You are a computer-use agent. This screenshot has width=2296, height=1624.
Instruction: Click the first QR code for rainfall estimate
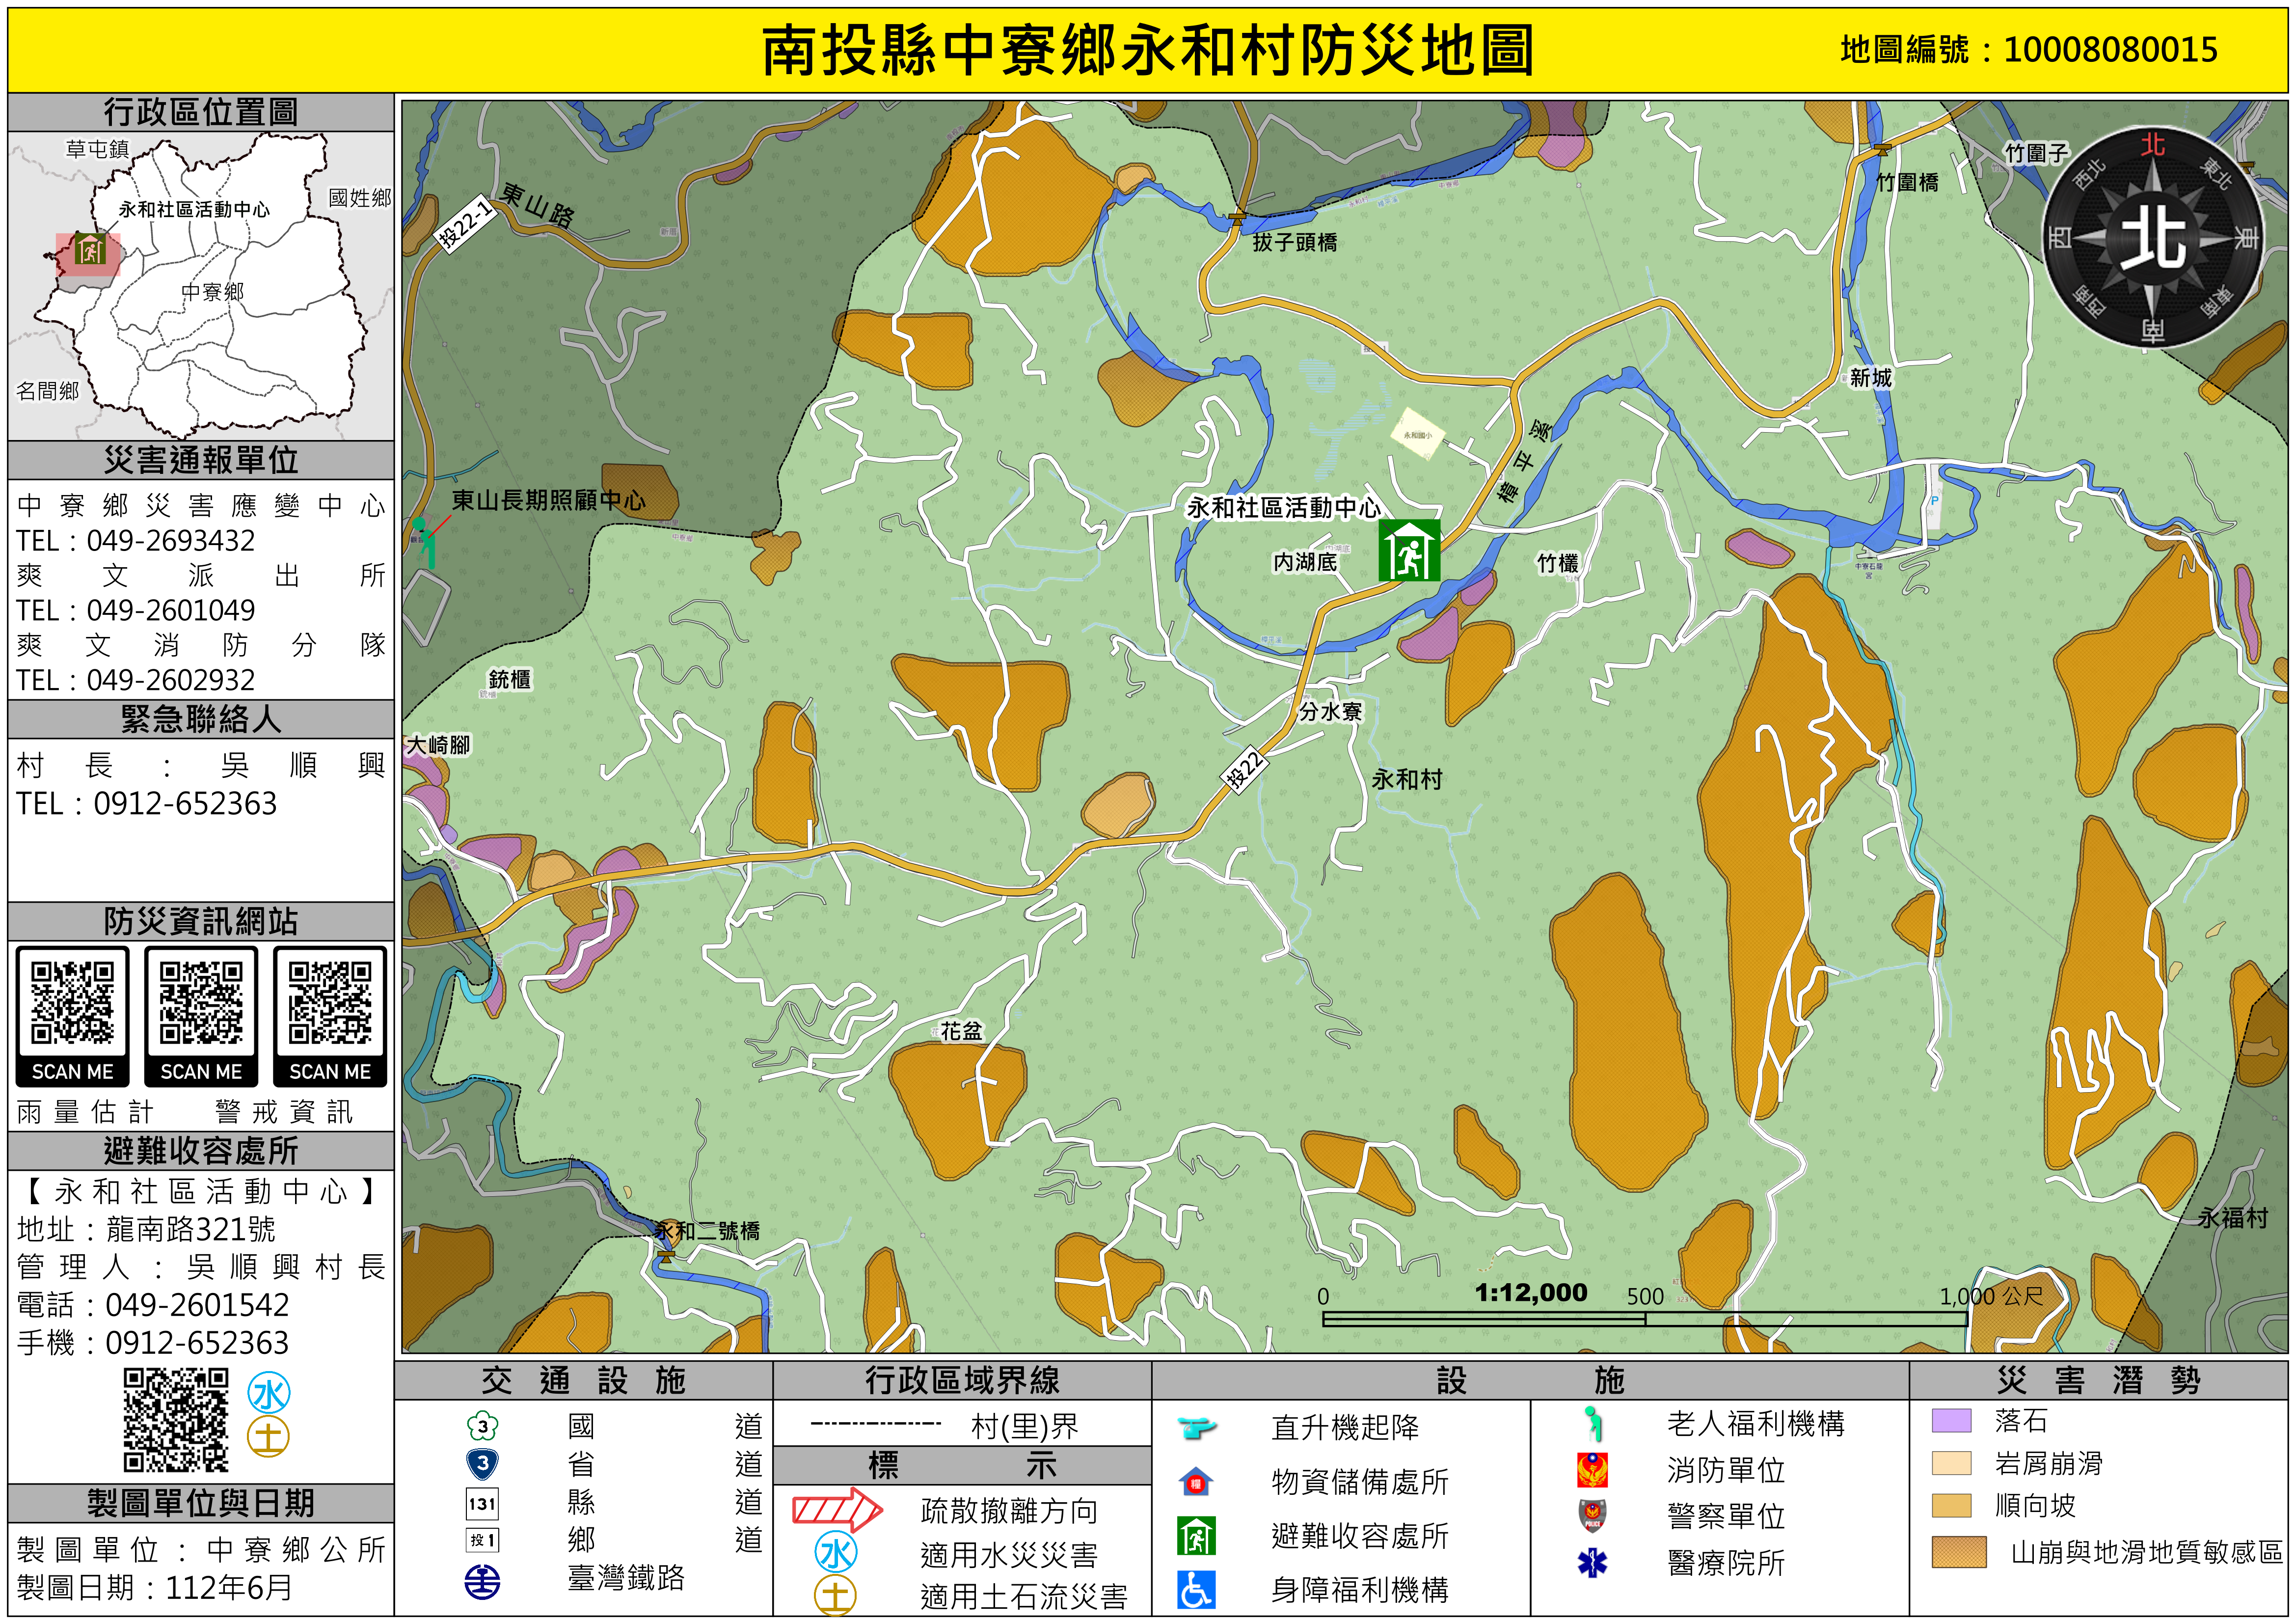click(x=72, y=1004)
